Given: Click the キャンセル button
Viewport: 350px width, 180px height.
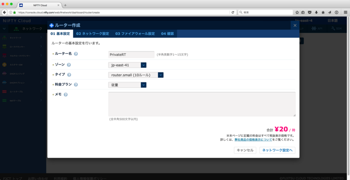Looking at the screenshot, I should pyautogui.click(x=245, y=150).
